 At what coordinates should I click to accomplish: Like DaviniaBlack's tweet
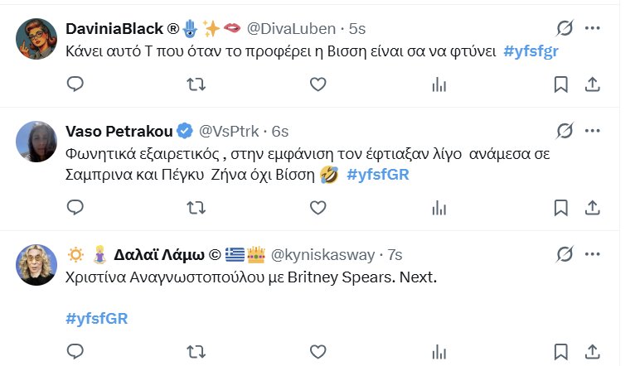point(318,84)
